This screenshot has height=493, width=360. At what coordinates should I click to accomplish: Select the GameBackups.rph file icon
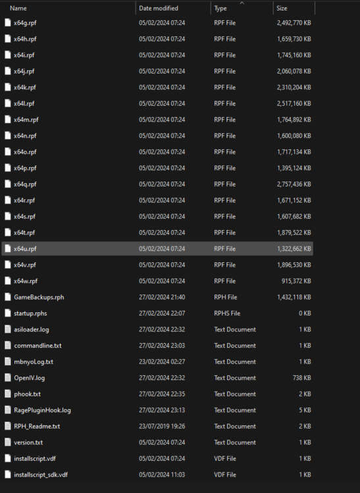tap(8, 297)
